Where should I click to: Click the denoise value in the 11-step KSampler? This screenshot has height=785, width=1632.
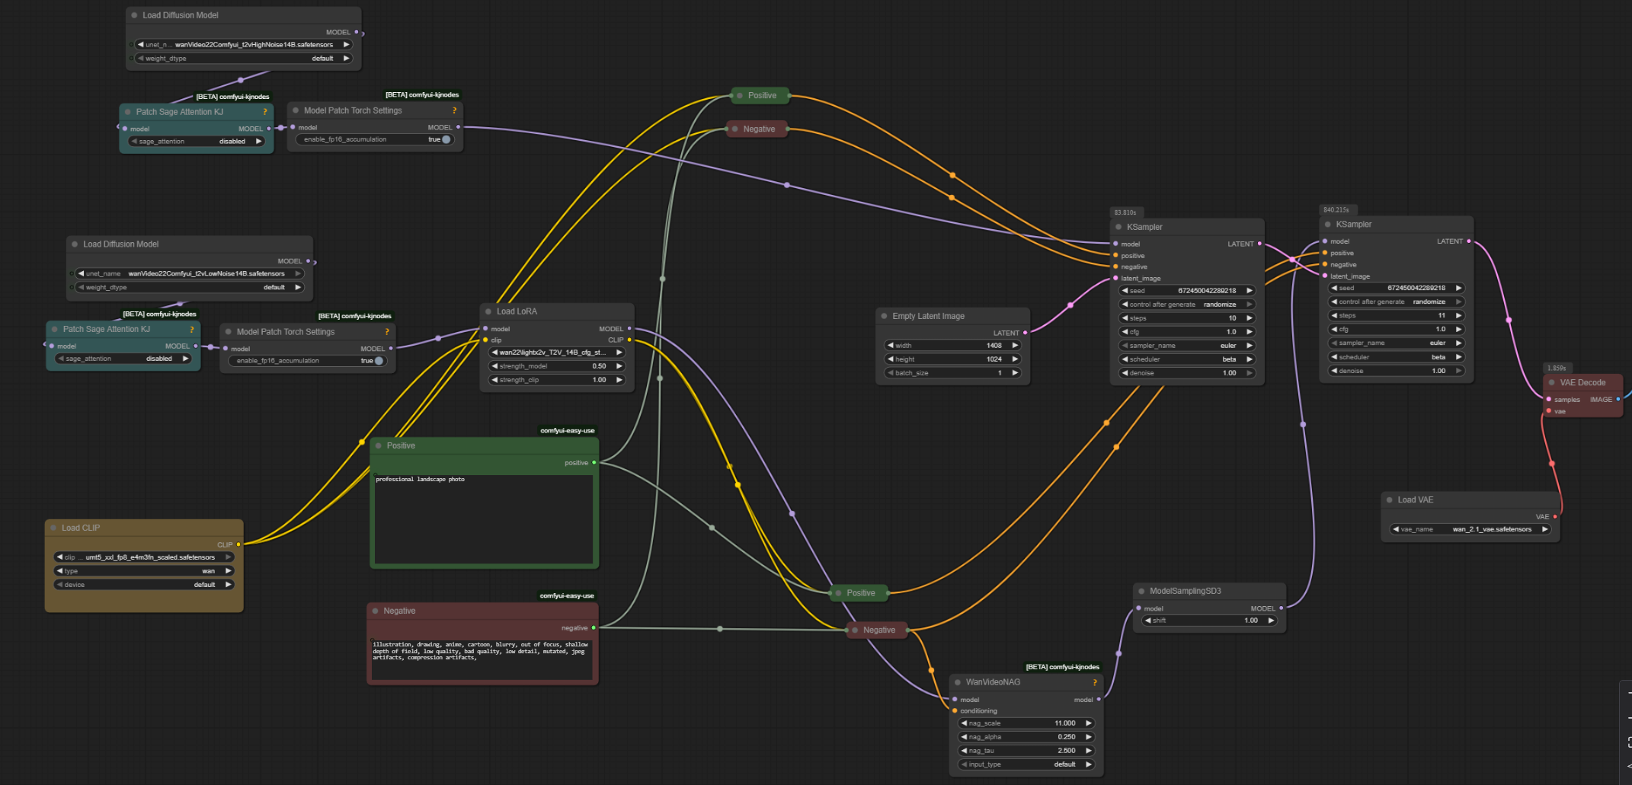(1438, 371)
